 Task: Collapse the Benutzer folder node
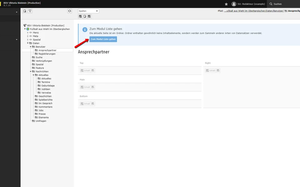pos(31,47)
